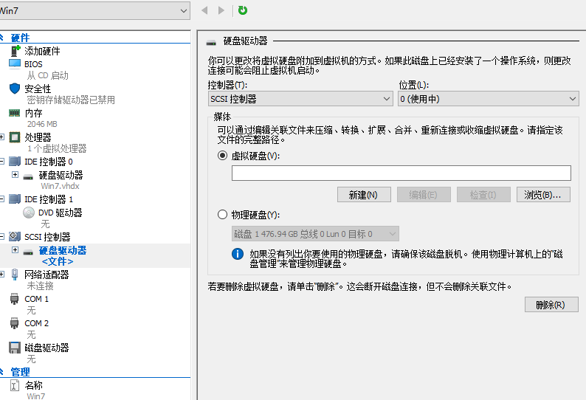586x400 pixels.
Task: Click the virtual hard disk path field
Action: (401, 173)
